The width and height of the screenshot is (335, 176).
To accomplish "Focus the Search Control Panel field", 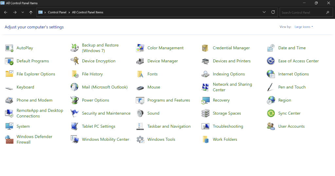I will point(306,12).
